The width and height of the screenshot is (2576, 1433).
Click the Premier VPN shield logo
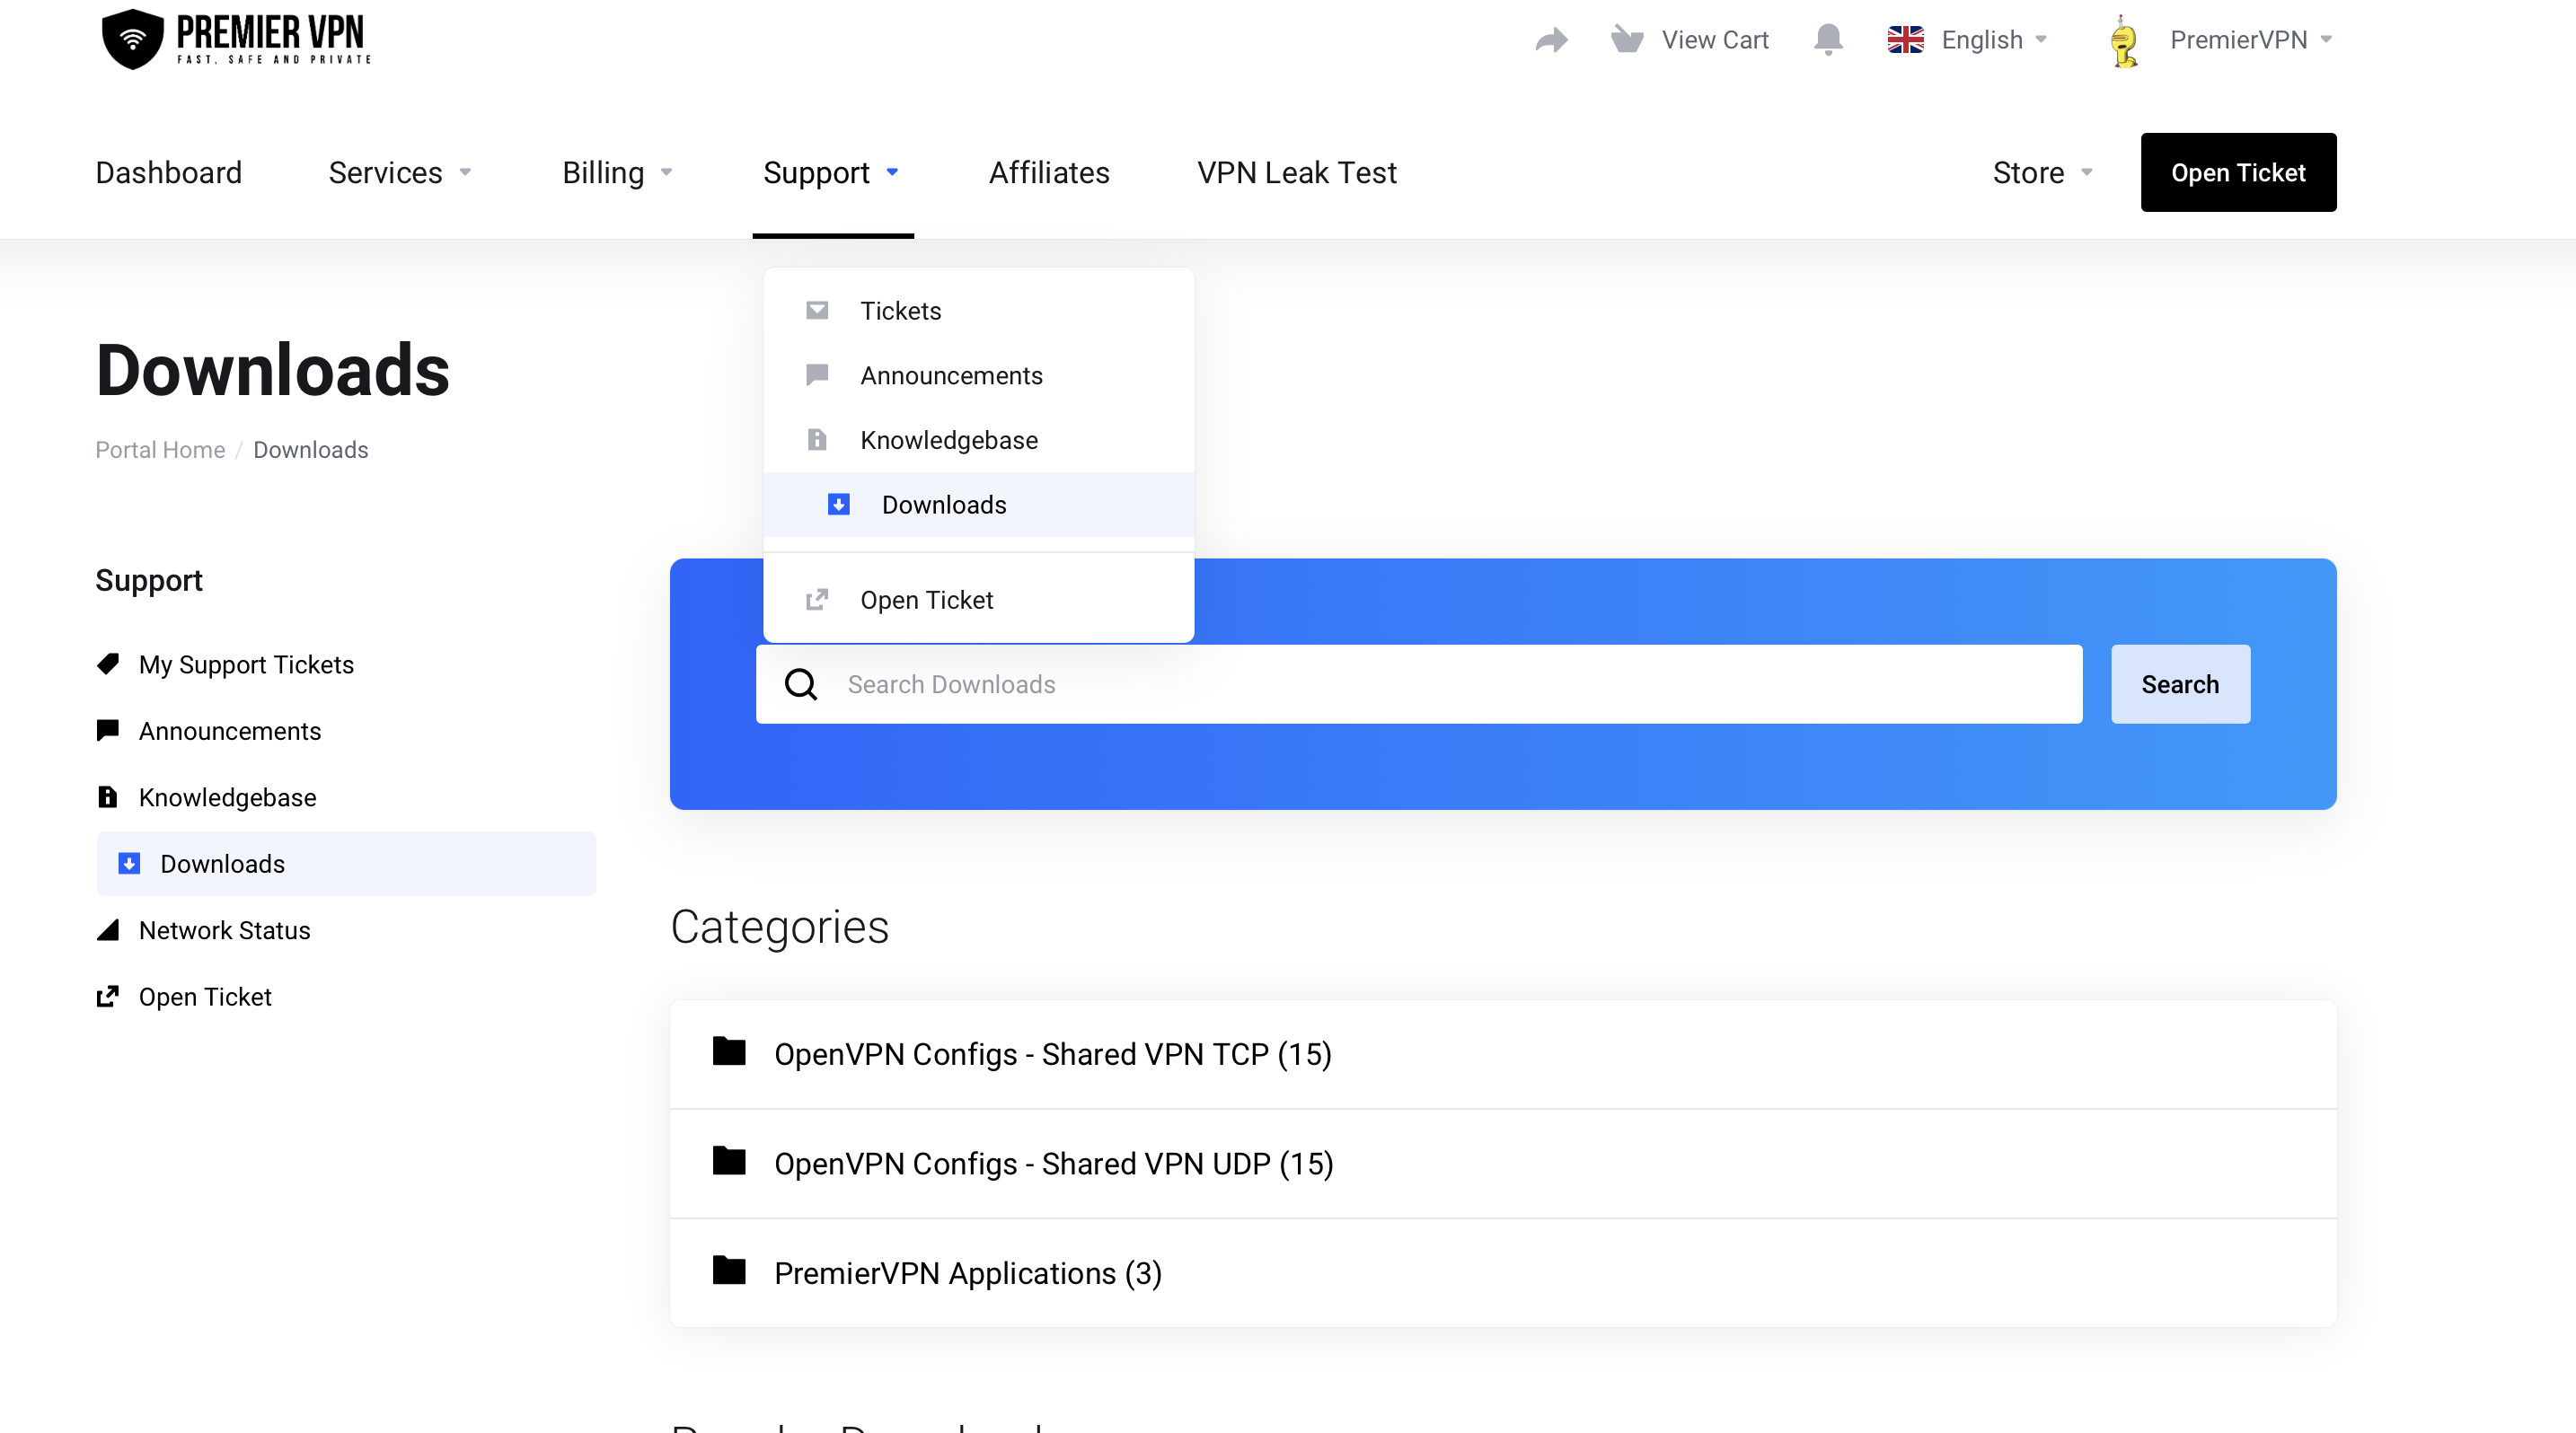click(x=132, y=40)
